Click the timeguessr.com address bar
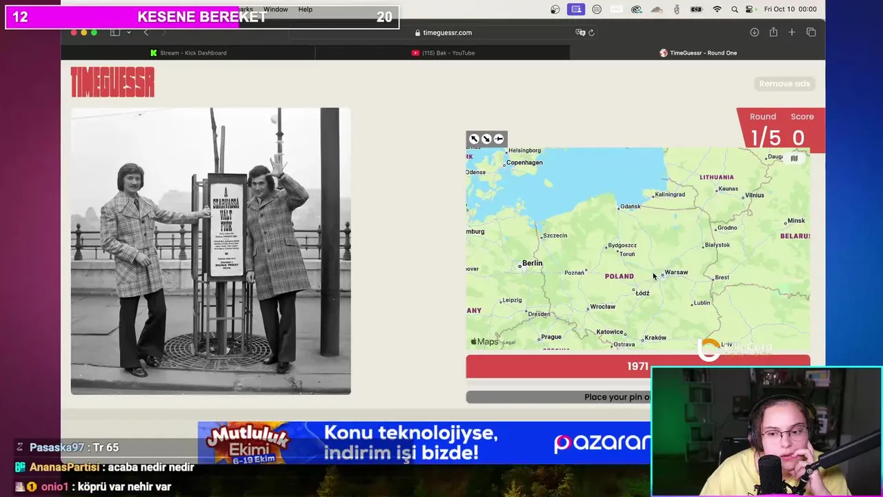This screenshot has height=497, width=883. point(444,32)
